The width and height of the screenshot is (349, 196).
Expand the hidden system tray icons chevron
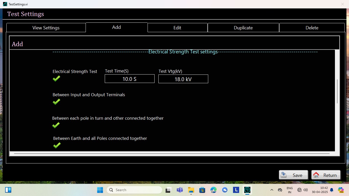(x=272, y=190)
